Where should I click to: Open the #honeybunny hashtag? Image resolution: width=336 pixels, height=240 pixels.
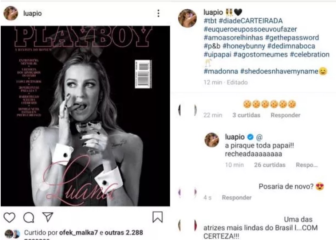point(244,46)
